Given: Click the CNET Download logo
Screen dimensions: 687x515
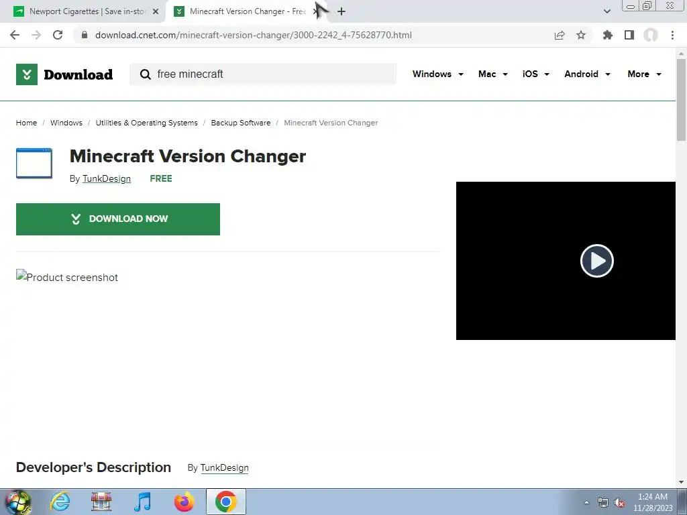Looking at the screenshot, I should tap(64, 74).
